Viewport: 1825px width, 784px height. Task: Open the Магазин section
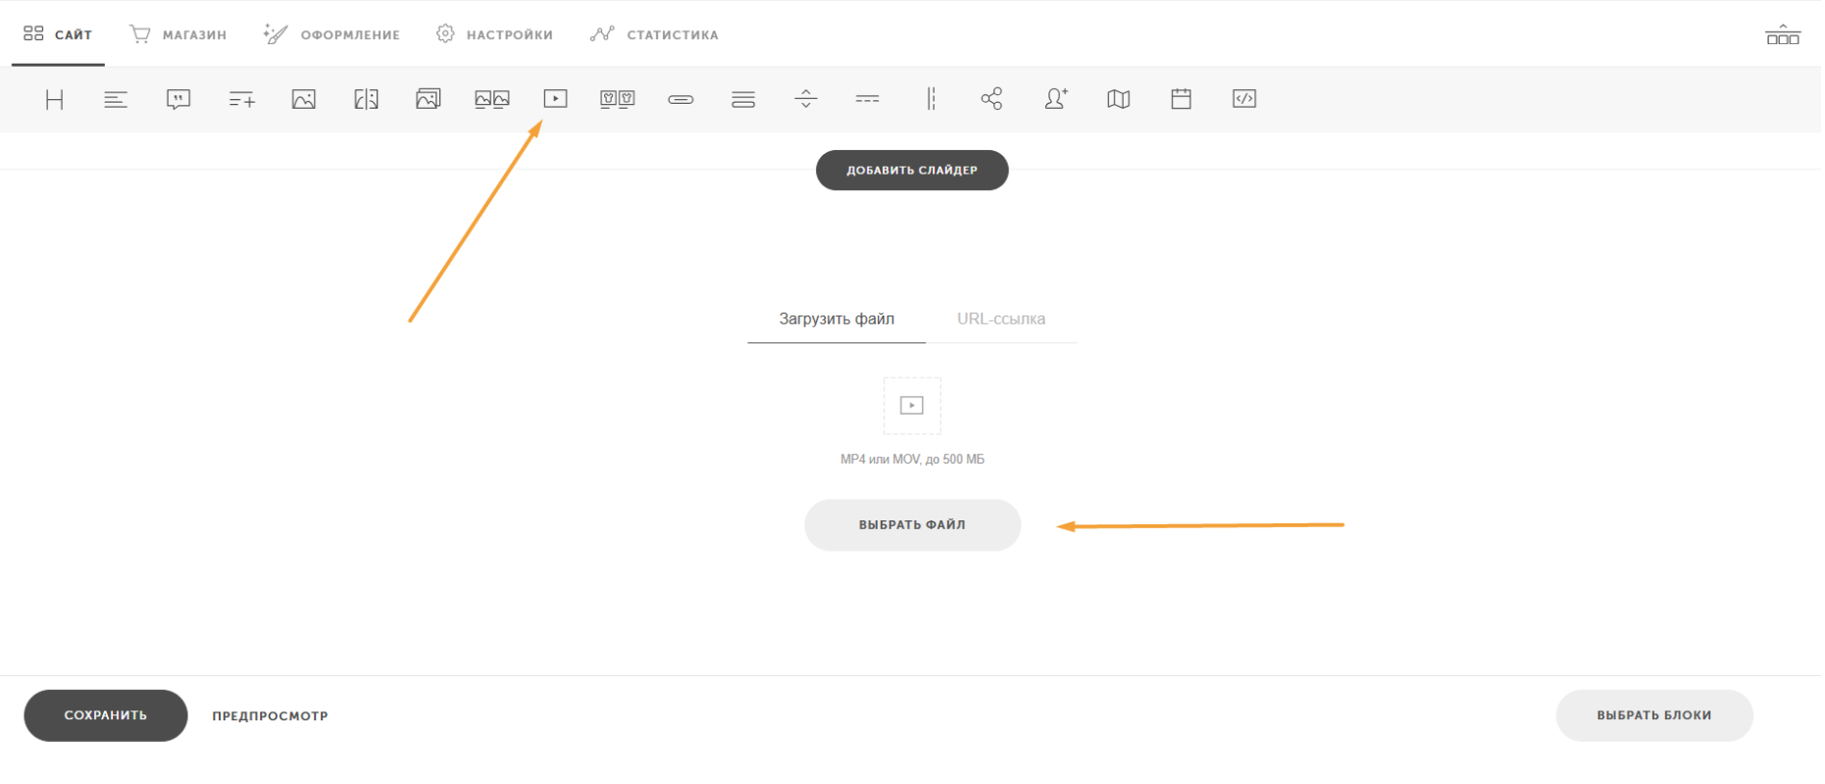click(177, 34)
